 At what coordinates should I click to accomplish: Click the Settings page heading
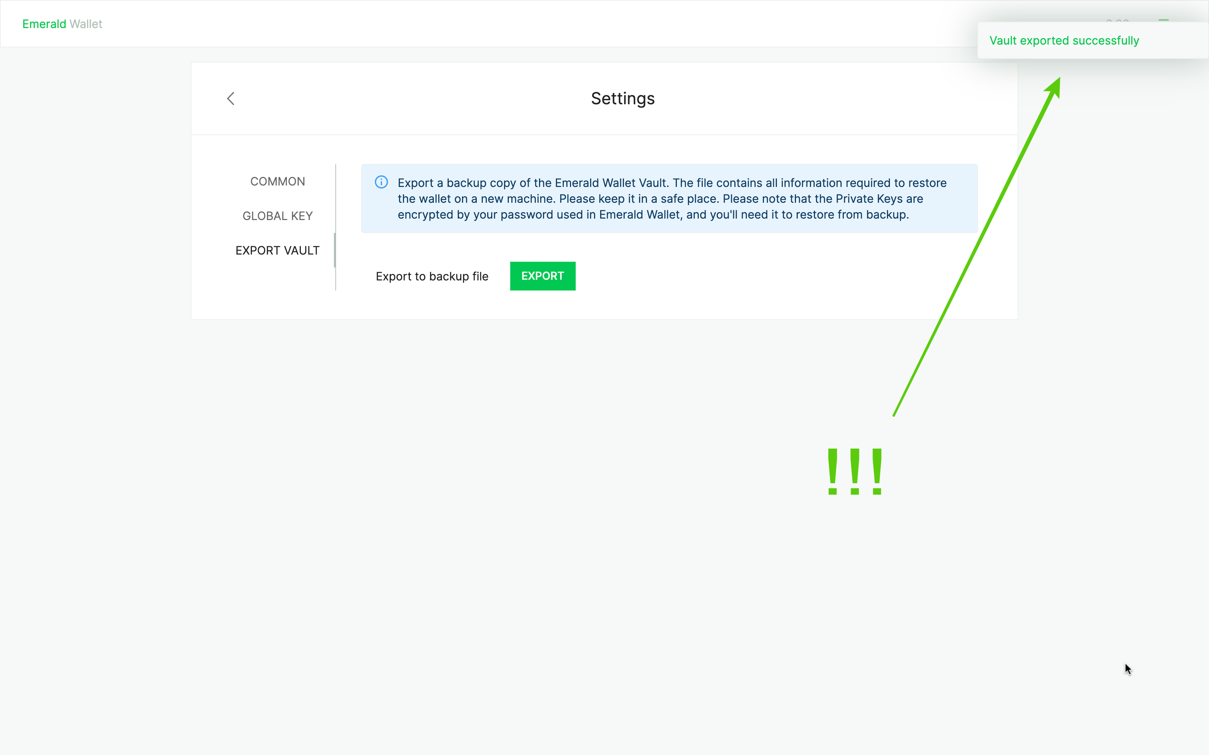pyautogui.click(x=622, y=99)
